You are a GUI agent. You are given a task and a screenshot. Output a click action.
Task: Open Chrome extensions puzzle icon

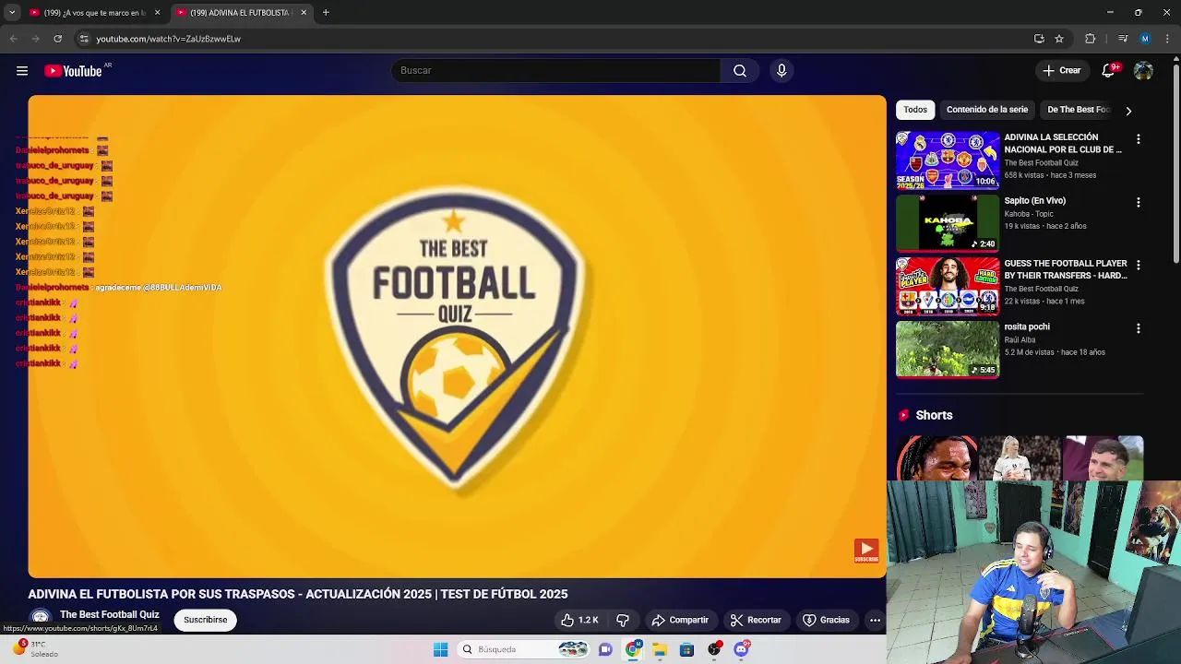1091,39
